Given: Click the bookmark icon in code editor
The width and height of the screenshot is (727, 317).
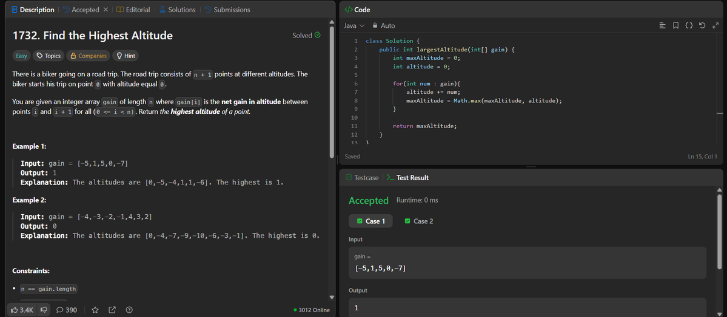Looking at the screenshot, I should (675, 25).
